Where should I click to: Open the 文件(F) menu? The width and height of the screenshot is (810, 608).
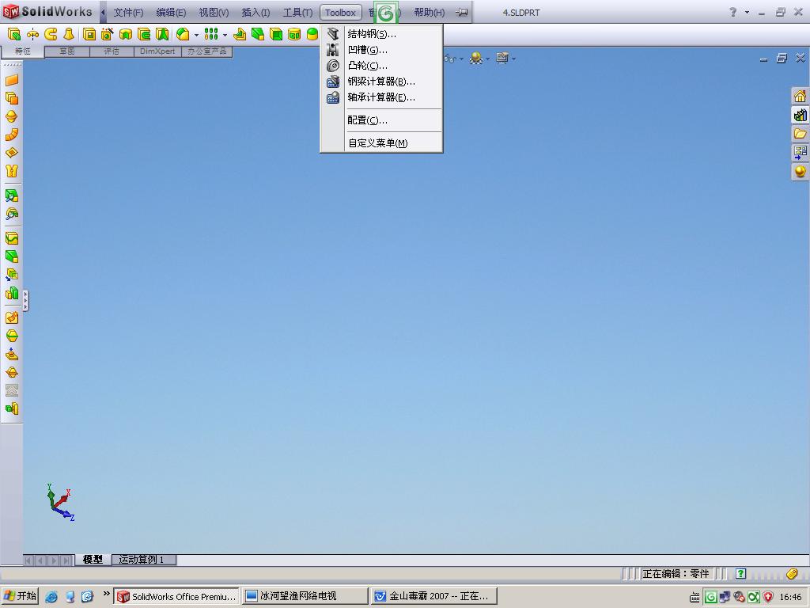128,13
